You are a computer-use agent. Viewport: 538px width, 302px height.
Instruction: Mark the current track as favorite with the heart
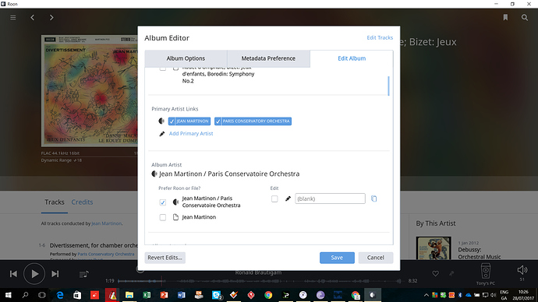coord(435,273)
